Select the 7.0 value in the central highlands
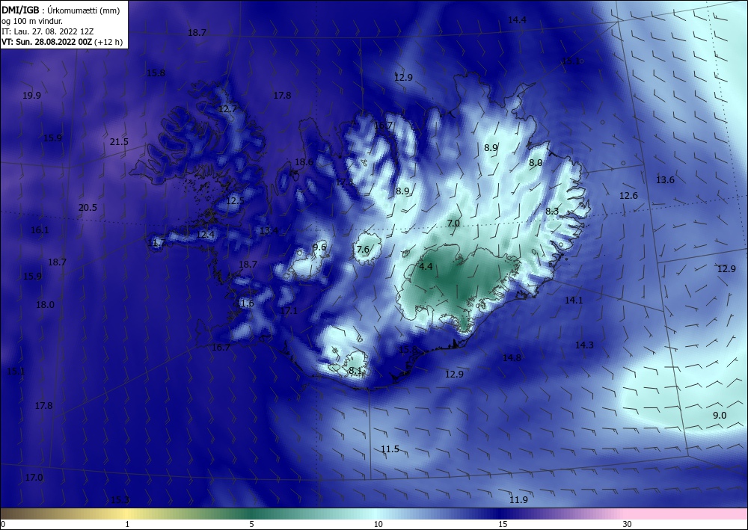The height and width of the screenshot is (530, 748). (453, 223)
